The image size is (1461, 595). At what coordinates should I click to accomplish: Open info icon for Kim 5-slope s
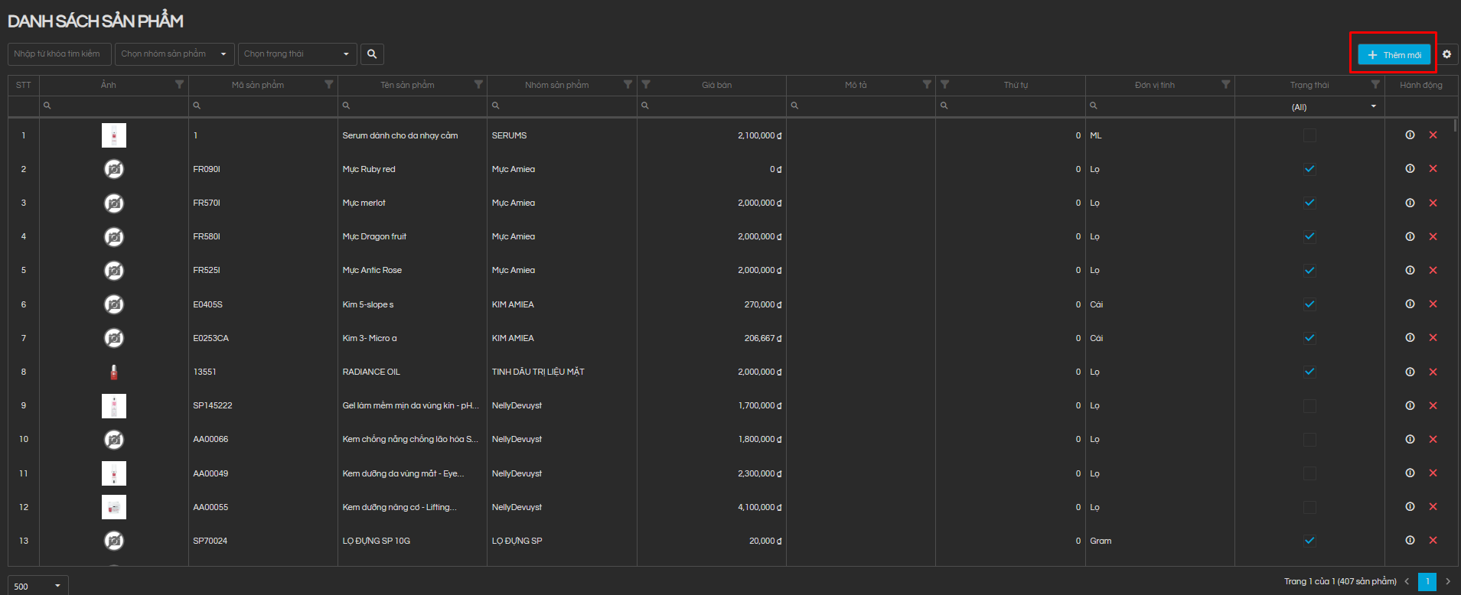click(x=1410, y=304)
